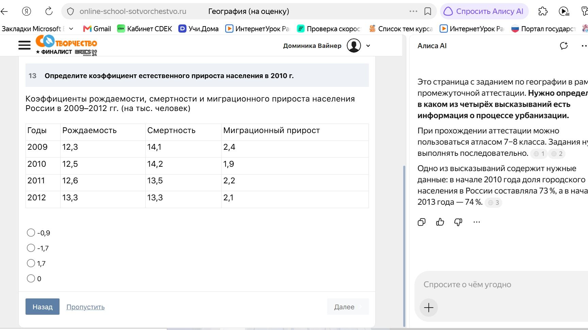The height and width of the screenshot is (330, 588).
Task: Select the answer option 0
Action: [31, 278]
